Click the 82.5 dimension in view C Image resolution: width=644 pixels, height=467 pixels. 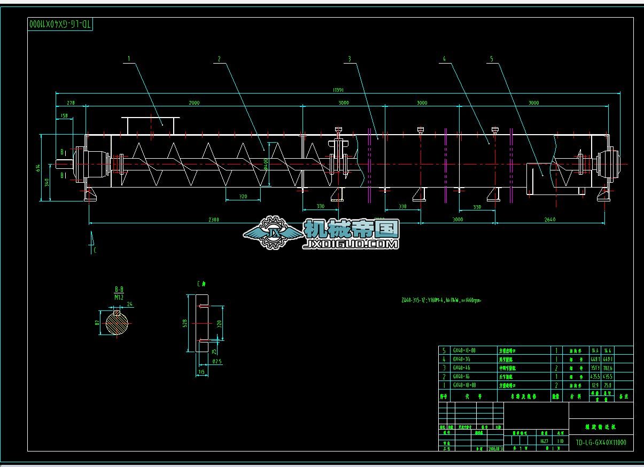pyautogui.click(x=218, y=362)
